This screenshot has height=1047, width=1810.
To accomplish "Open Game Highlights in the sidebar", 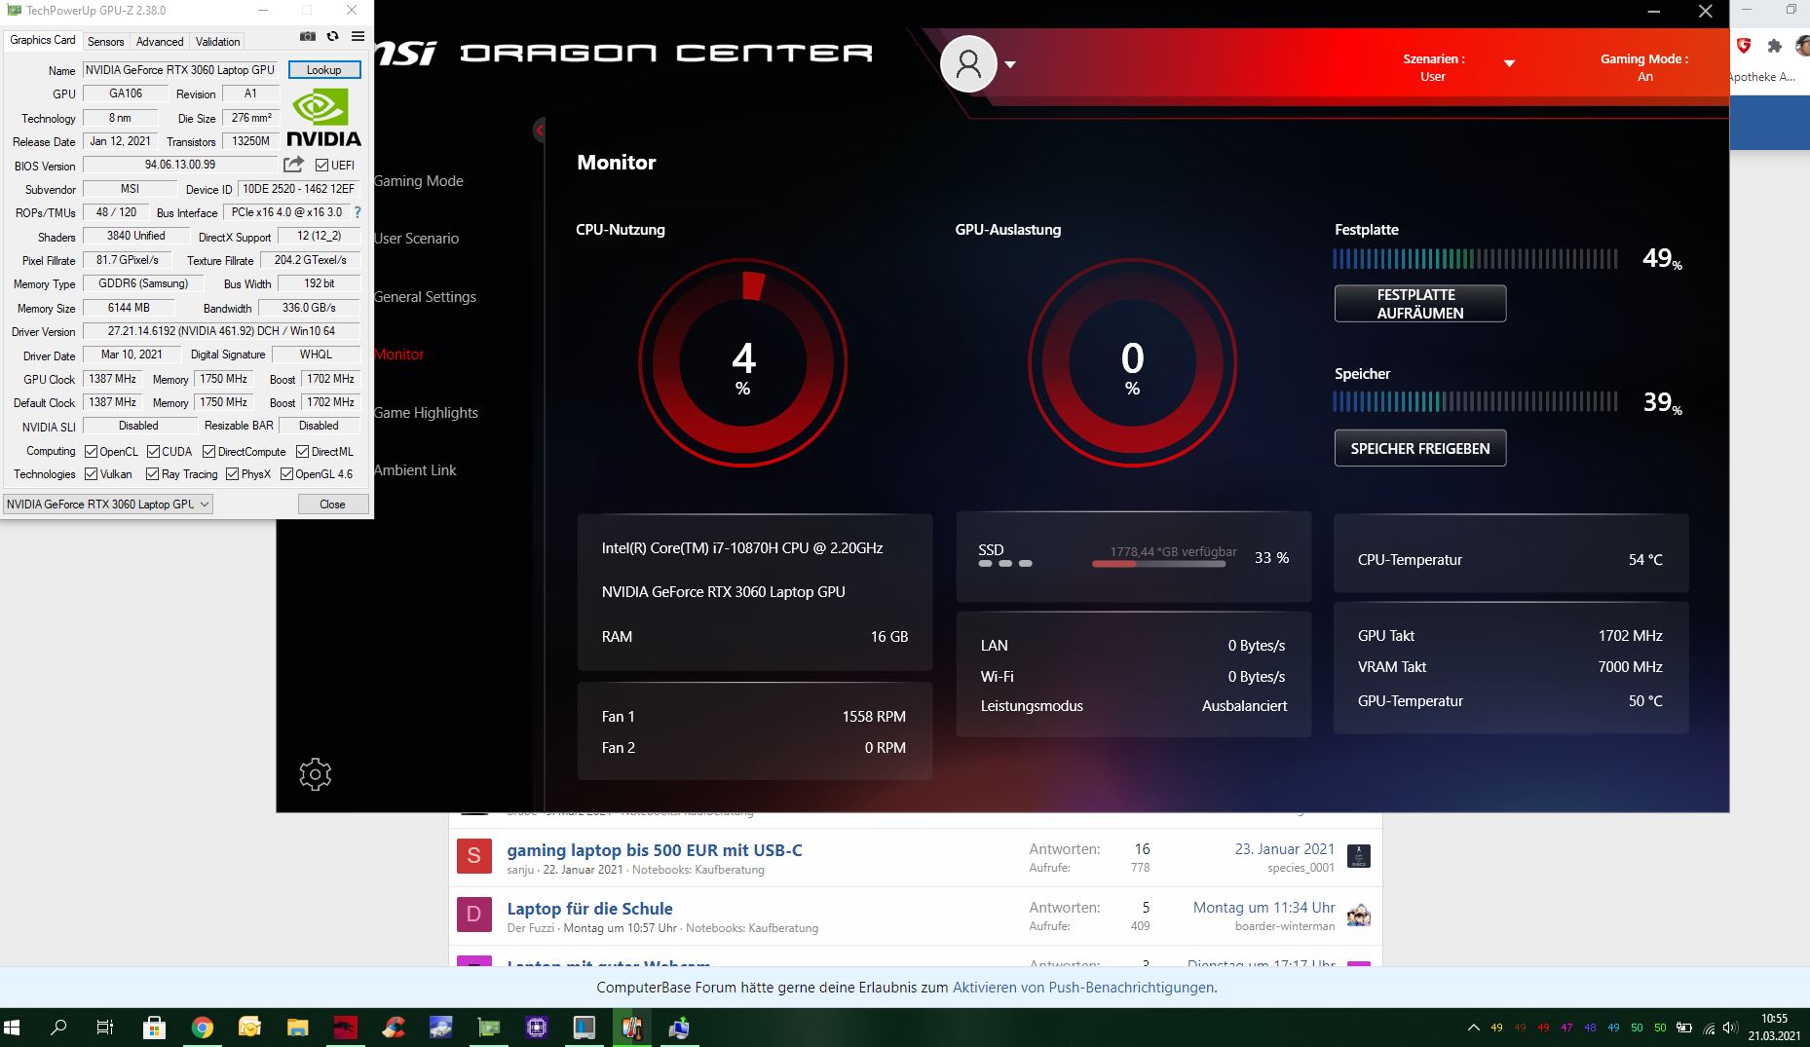I will (427, 413).
